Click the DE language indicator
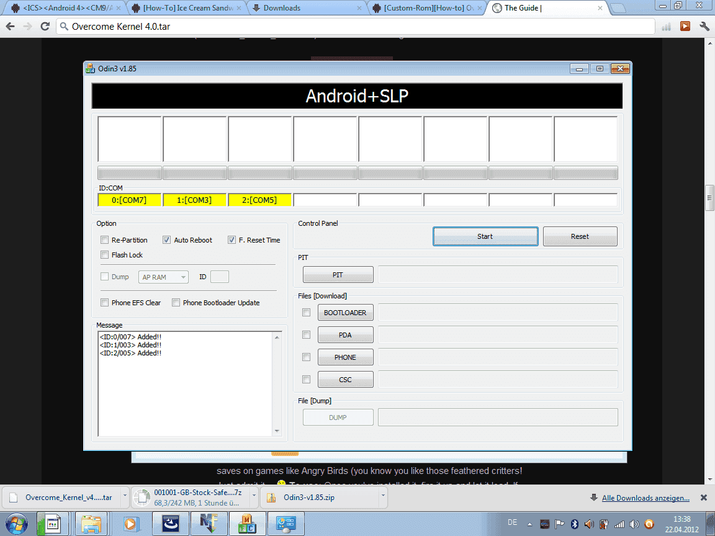Viewport: 715px width, 536px height. click(x=513, y=522)
